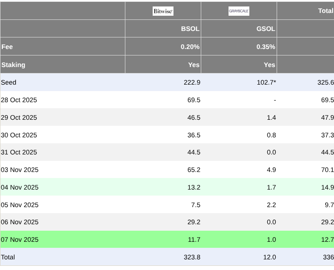Select BSOL total value 323.8
This screenshot has width=334, height=270.
coord(192,257)
